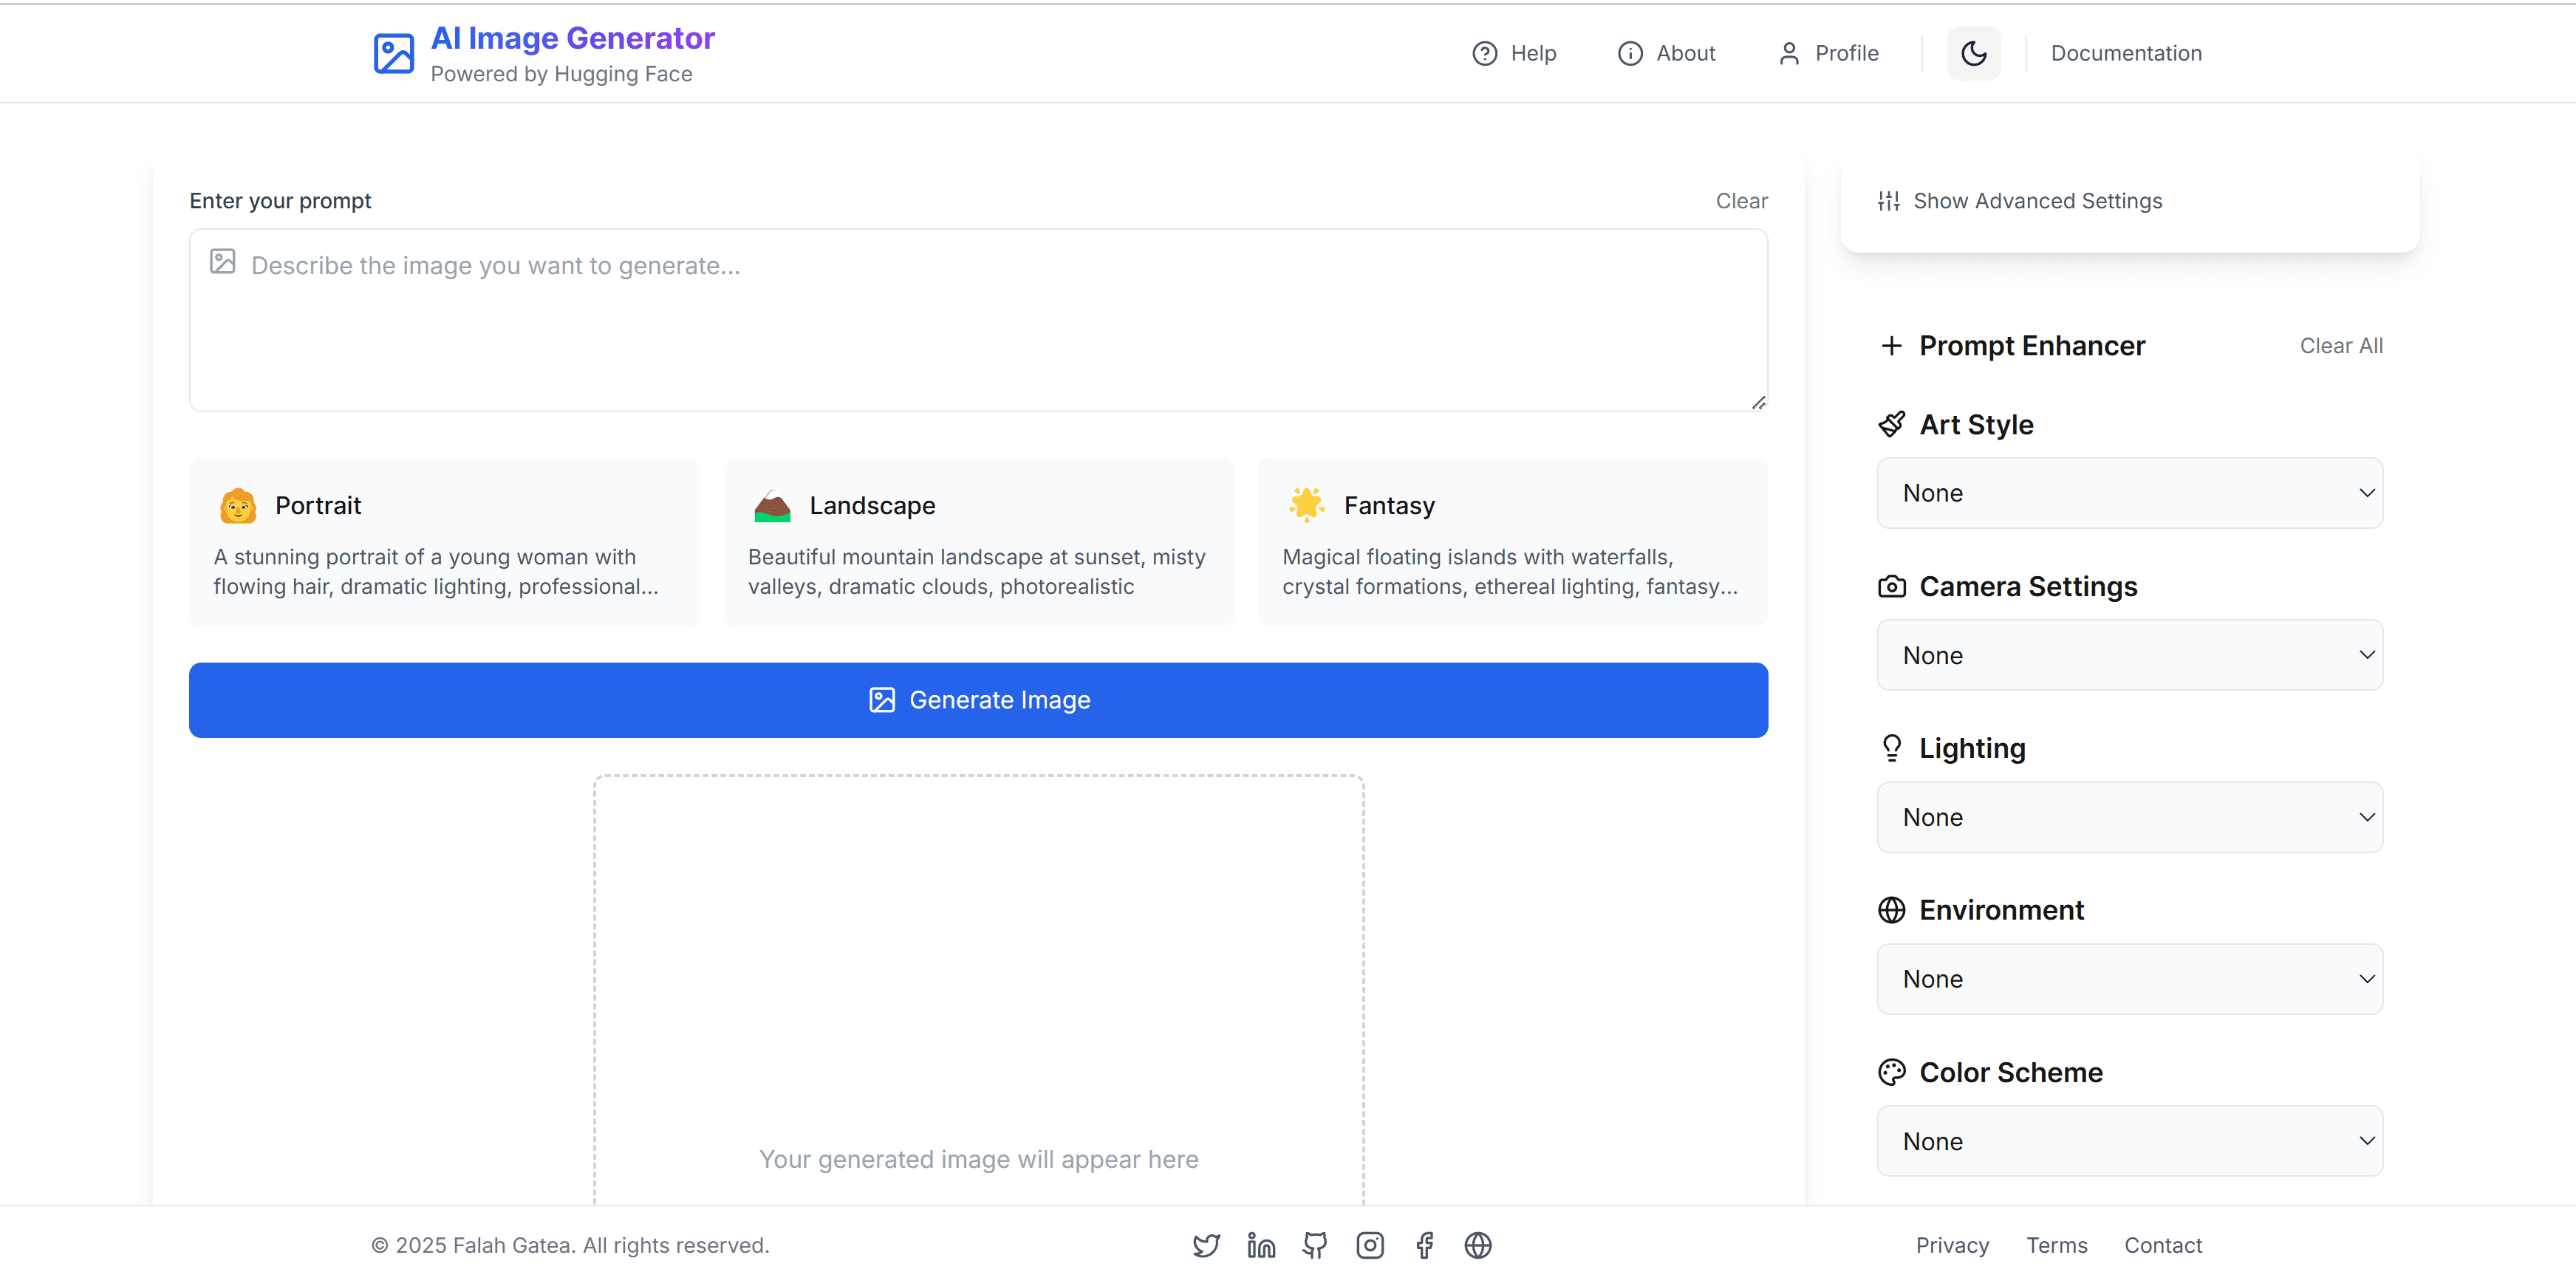Click the Facebook footer icon
Viewport: 2576px width, 1272px height.
click(x=1424, y=1245)
